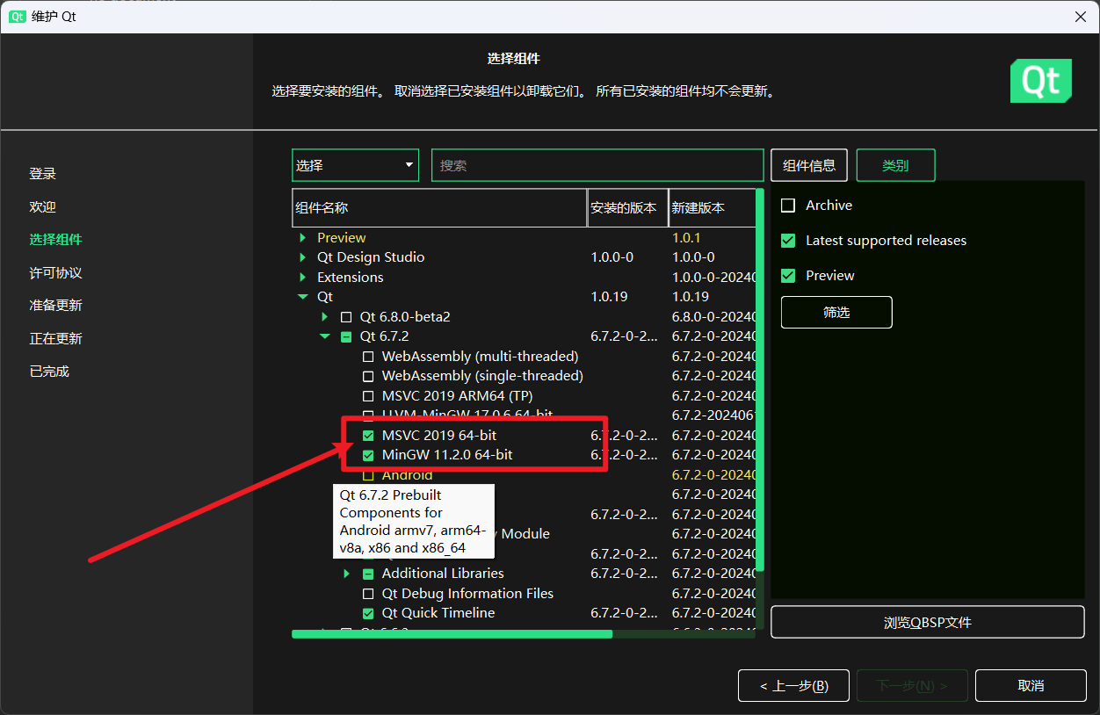
Task: Enable WebAssembly (multi-threaded) component
Action: 368,357
